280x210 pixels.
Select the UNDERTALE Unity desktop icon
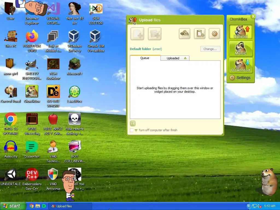[11, 177]
